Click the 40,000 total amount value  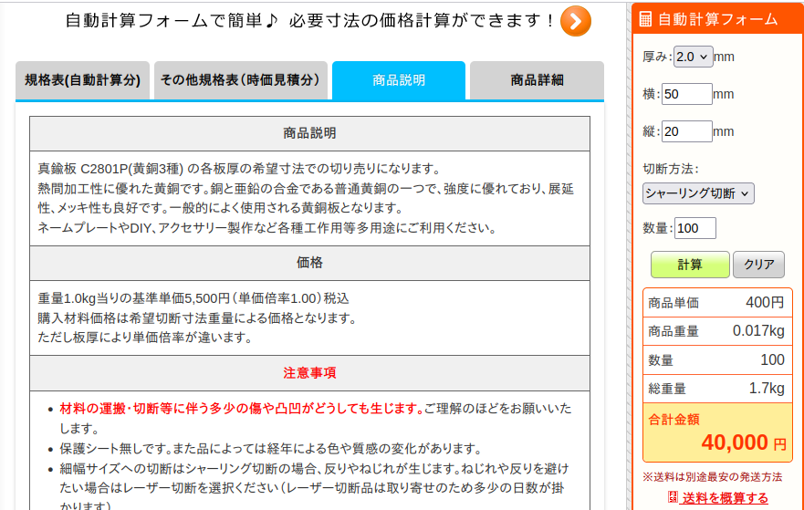(735, 442)
